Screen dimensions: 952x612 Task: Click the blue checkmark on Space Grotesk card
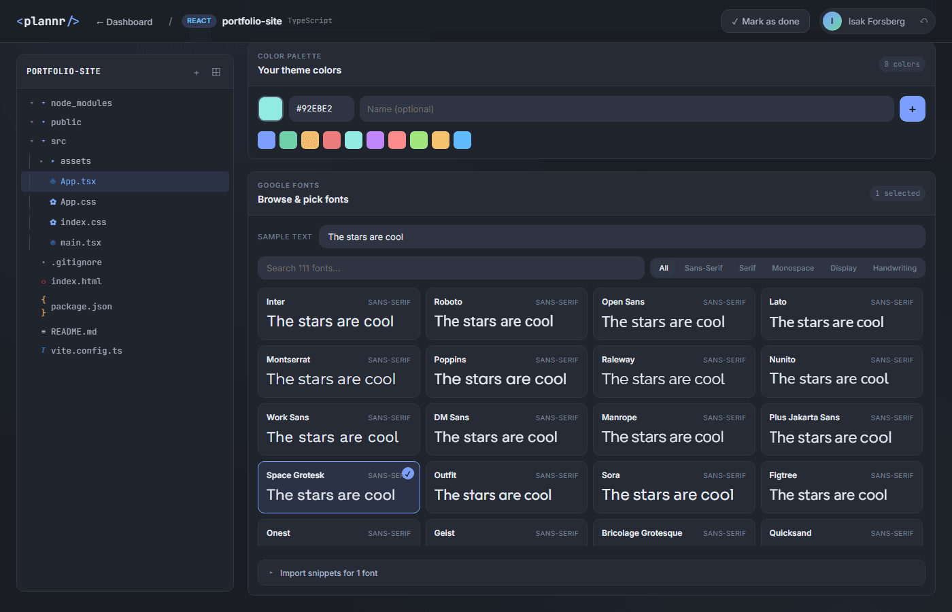pos(408,473)
